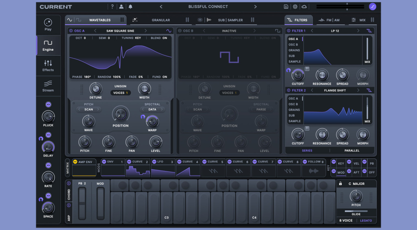Click next arrow on SPECTRAL DATA selector
Screen dimensions: 417x230
click(x=161, y=109)
